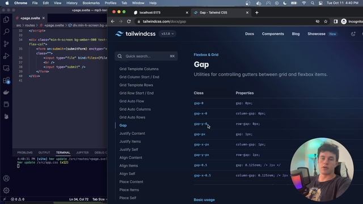Open Remote Explorer in VS Code

(6, 68)
